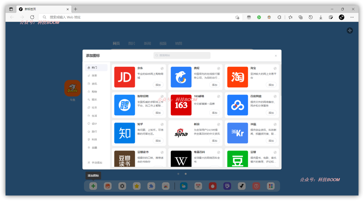Open the four colored dots apps icon
364x201 pixels.
[271, 186]
